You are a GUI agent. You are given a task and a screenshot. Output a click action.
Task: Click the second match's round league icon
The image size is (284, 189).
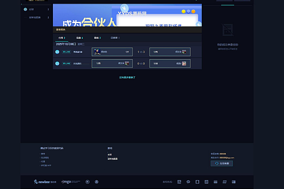pos(57,63)
